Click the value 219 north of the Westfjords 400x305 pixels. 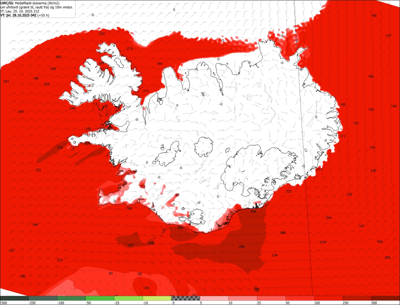click(x=130, y=48)
